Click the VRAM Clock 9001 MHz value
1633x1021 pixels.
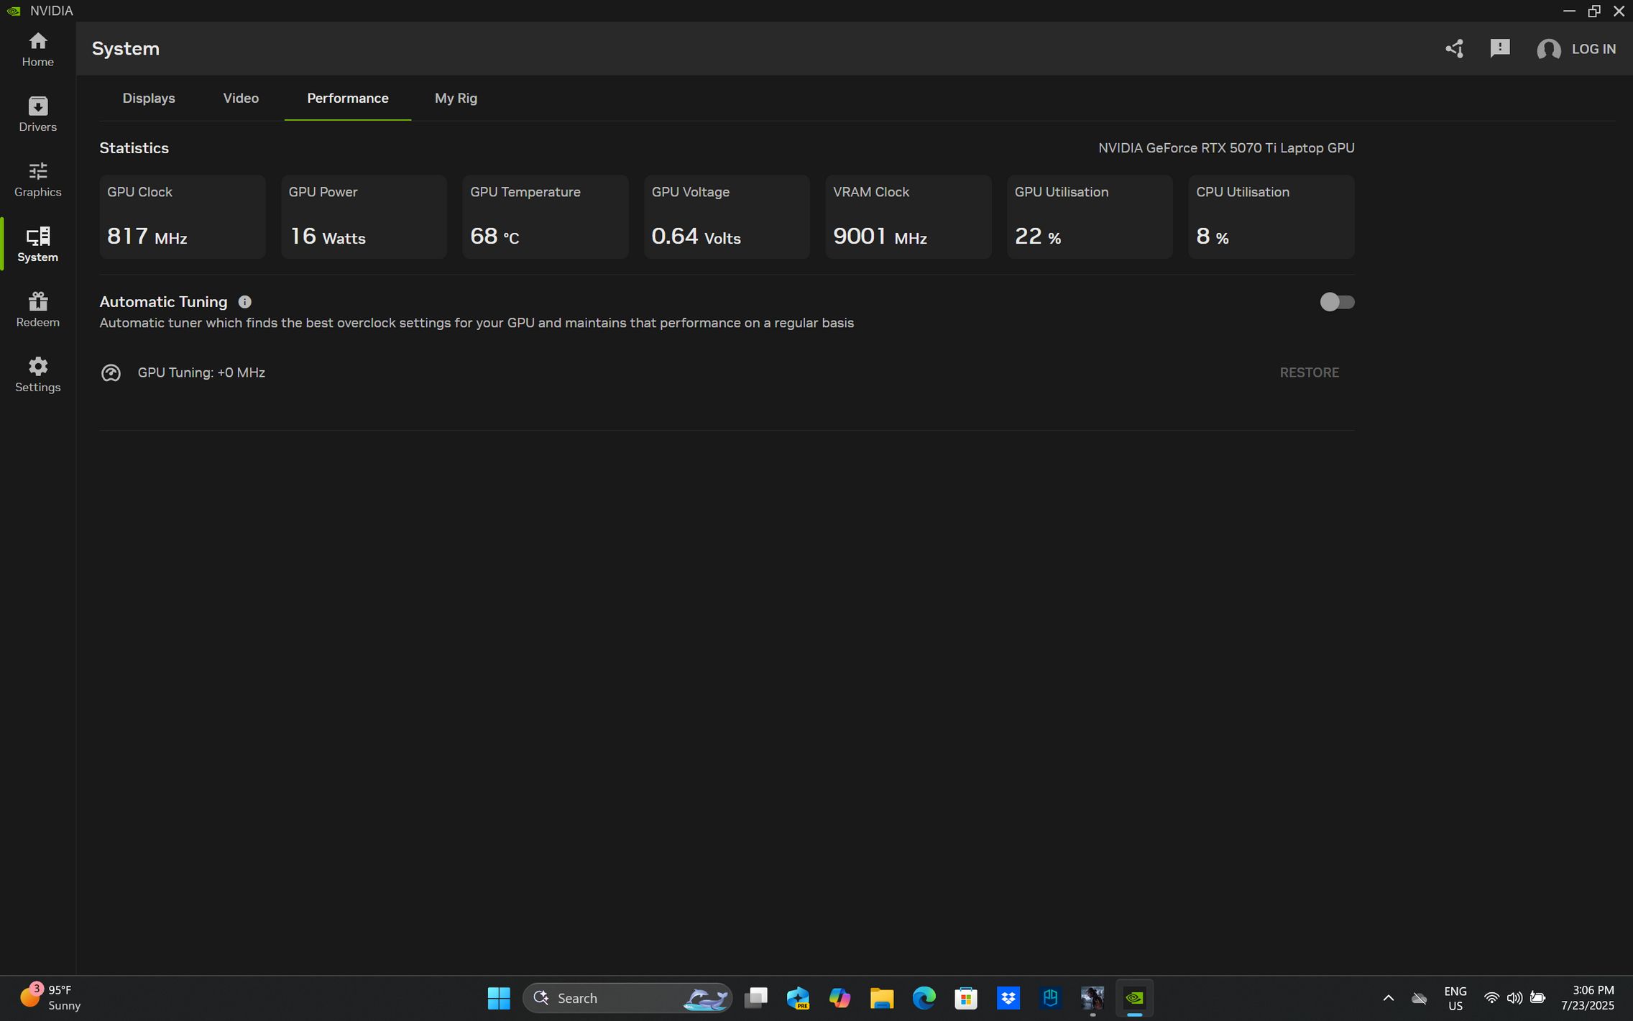pyautogui.click(x=880, y=236)
